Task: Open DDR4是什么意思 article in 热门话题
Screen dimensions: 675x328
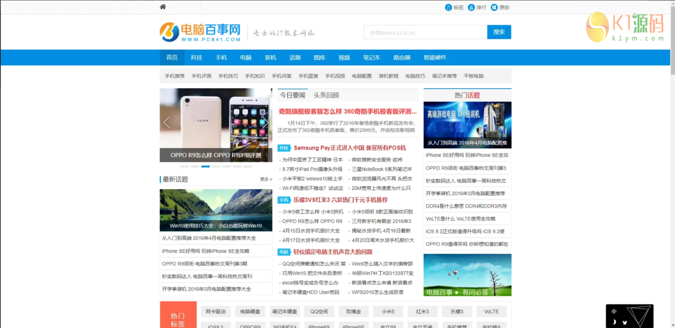Action: (x=466, y=206)
